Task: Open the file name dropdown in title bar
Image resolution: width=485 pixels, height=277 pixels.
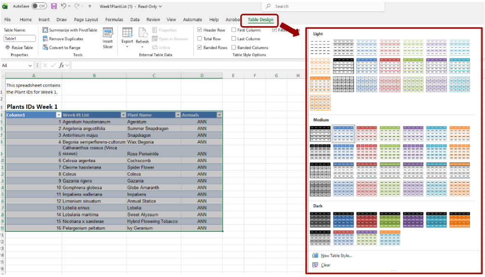Action: (160, 6)
